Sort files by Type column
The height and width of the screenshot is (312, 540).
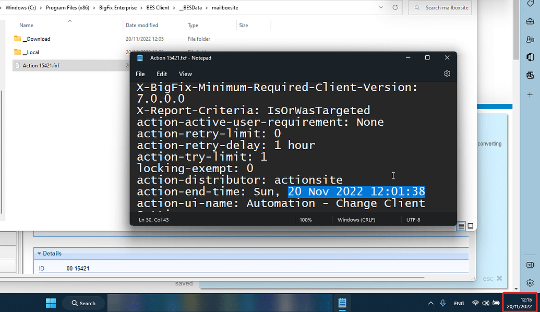pyautogui.click(x=193, y=25)
